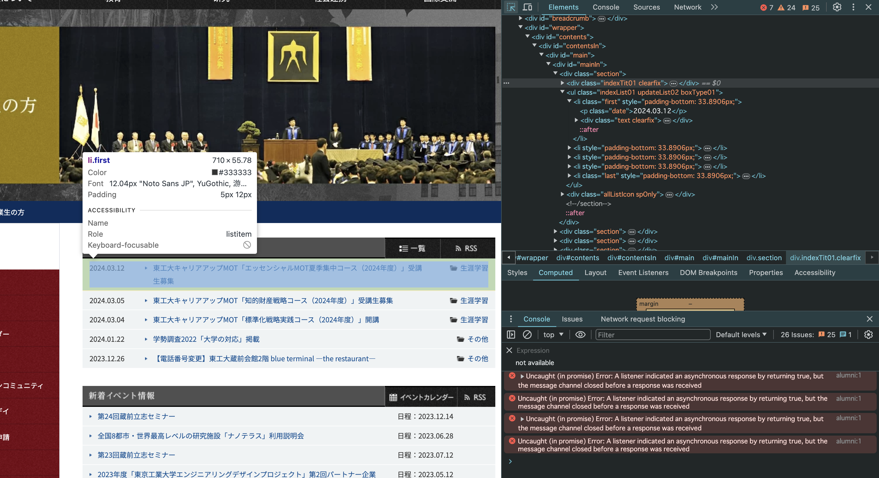Image resolution: width=879 pixels, height=478 pixels.
Task: Expand the li class last node
Action: tap(569, 176)
